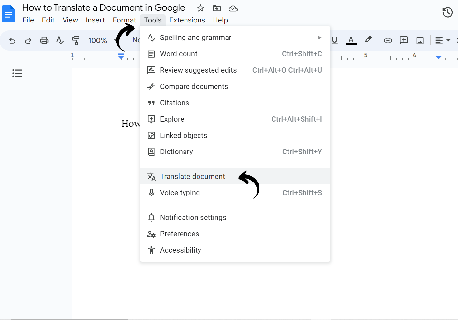Star the document title
This screenshot has width=458, height=320.
point(200,8)
